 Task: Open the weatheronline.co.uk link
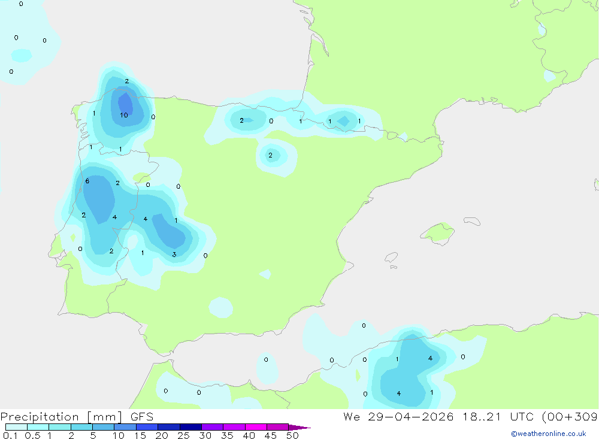tap(549, 434)
